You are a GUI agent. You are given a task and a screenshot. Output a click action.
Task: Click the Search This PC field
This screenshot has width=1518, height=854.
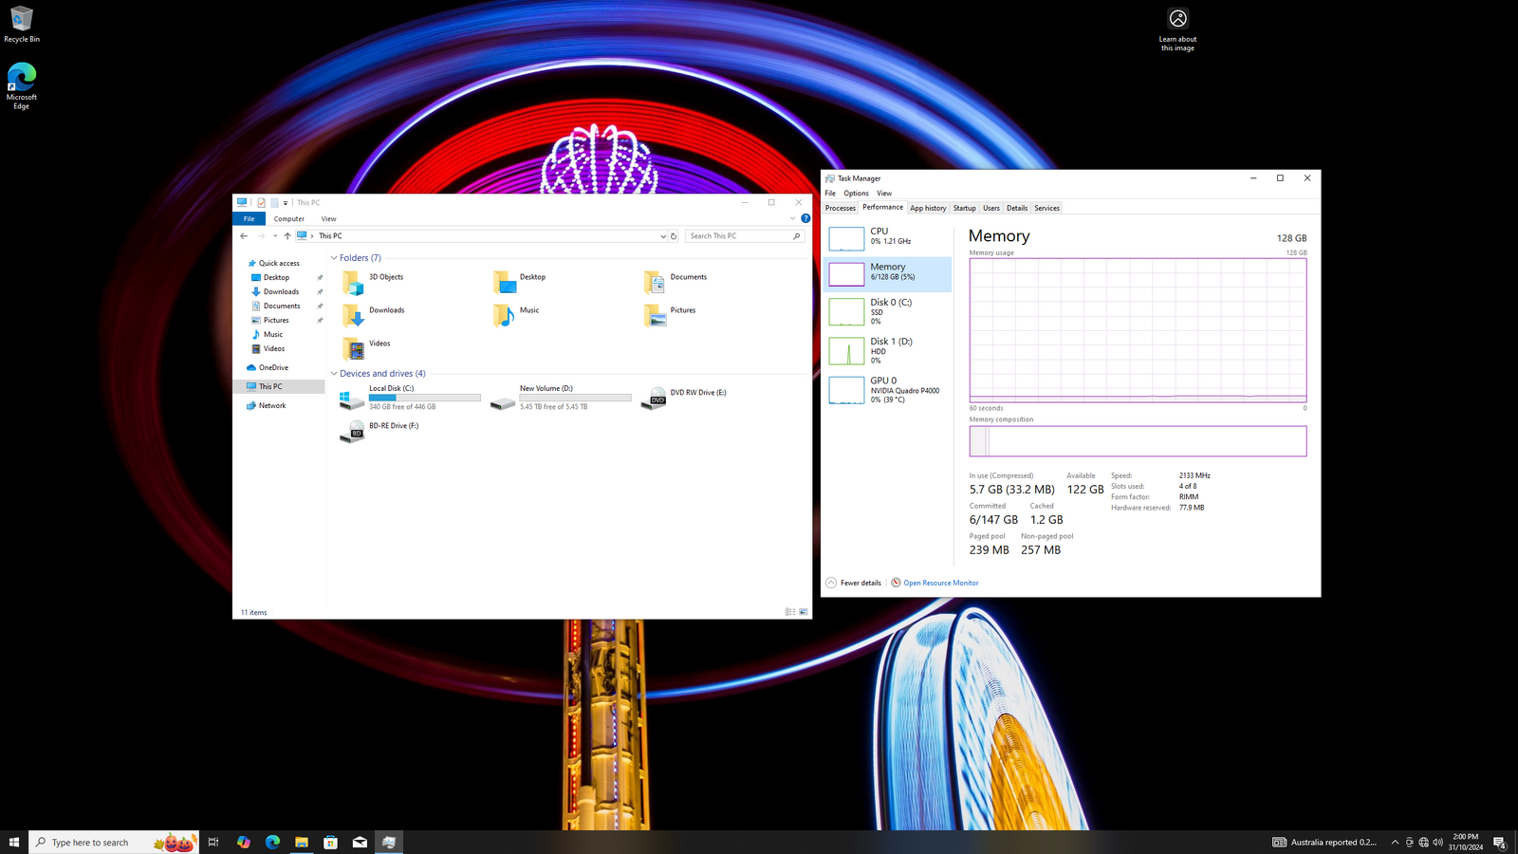745,236
